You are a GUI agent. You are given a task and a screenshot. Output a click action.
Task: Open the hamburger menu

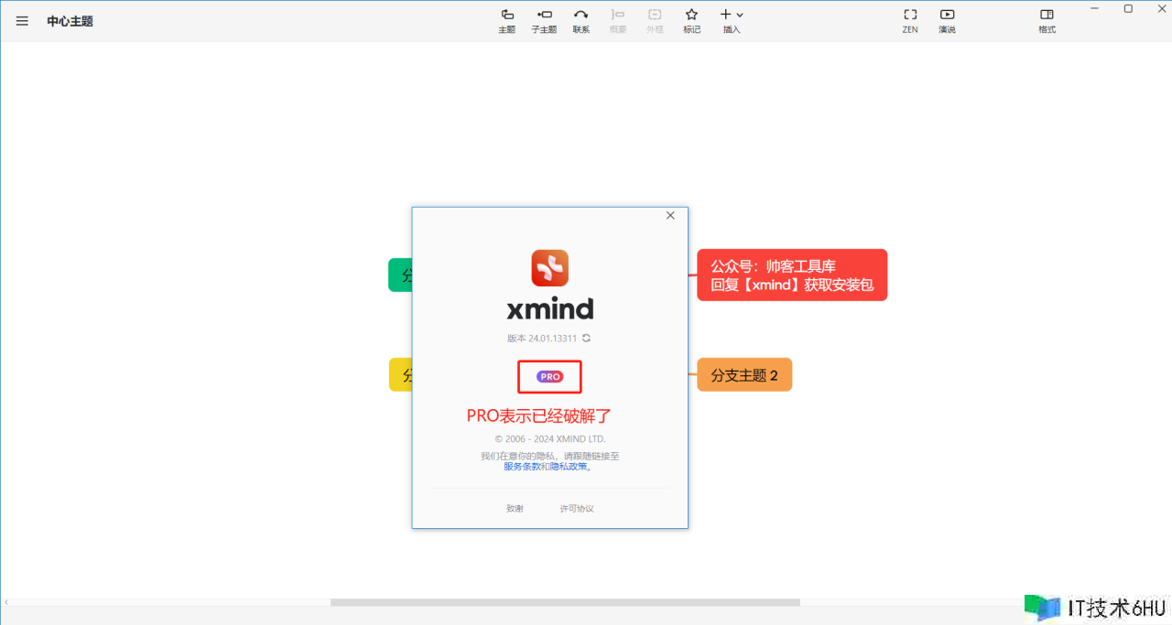click(22, 21)
